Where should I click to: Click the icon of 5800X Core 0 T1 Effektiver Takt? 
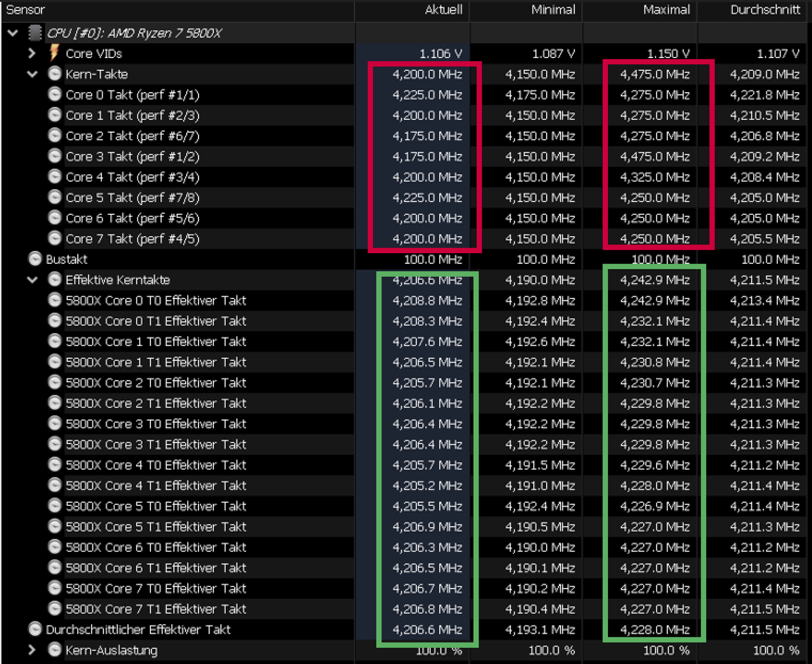coord(54,321)
